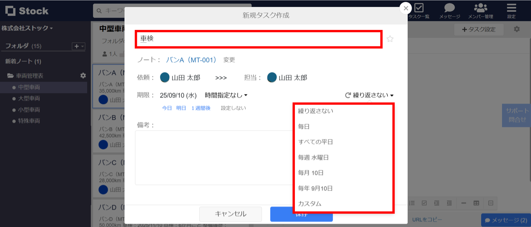
Task: Open the バンC note card
Action: [x=109, y=176]
